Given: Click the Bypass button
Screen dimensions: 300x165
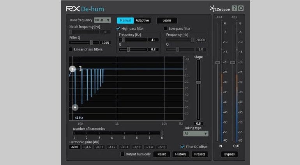Looking at the screenshot, I should pyautogui.click(x=229, y=154).
